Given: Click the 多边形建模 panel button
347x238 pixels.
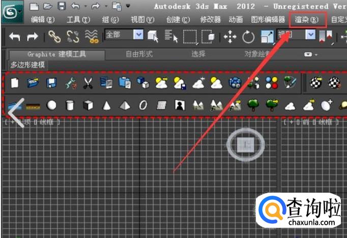Looking at the screenshot, I should tap(28, 65).
